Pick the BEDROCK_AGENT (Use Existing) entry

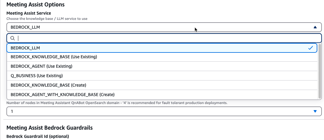(162, 66)
